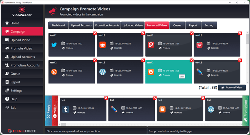
Task: Remove the teal Blogger promoted card
Action: [x=192, y=60]
